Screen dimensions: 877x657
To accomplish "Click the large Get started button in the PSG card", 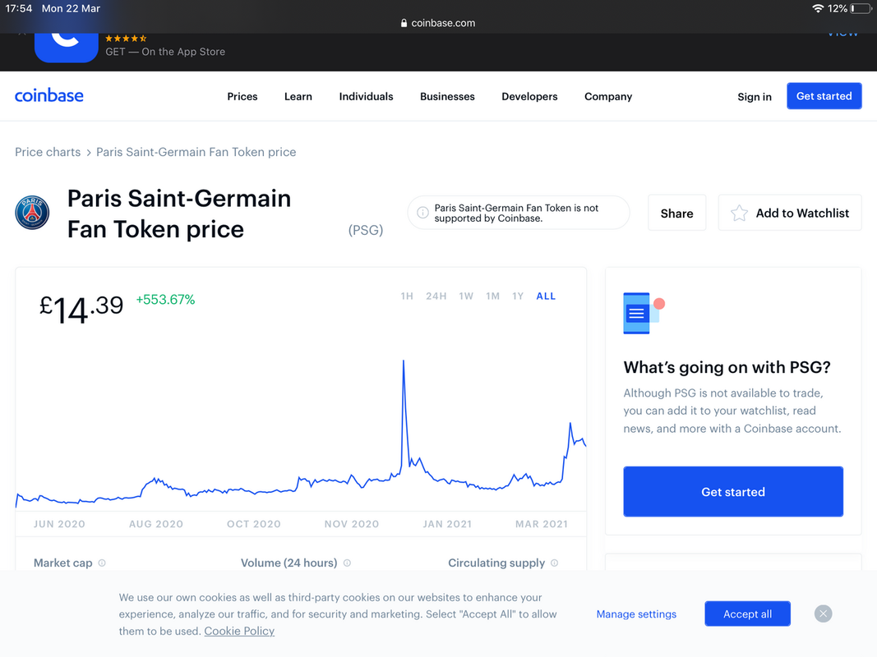I will point(733,492).
